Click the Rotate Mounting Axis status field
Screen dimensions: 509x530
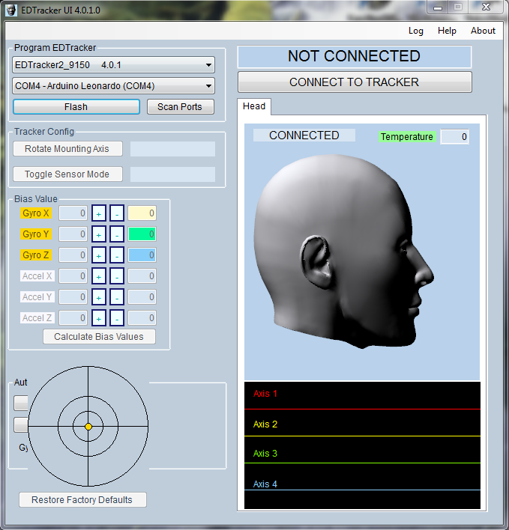tap(172, 149)
